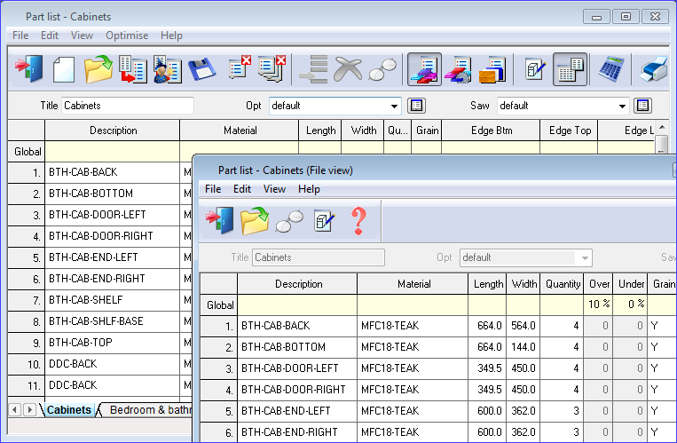This screenshot has height=443, width=677.
Task: Open the wizard icon in main toolbar
Action: [x=168, y=69]
